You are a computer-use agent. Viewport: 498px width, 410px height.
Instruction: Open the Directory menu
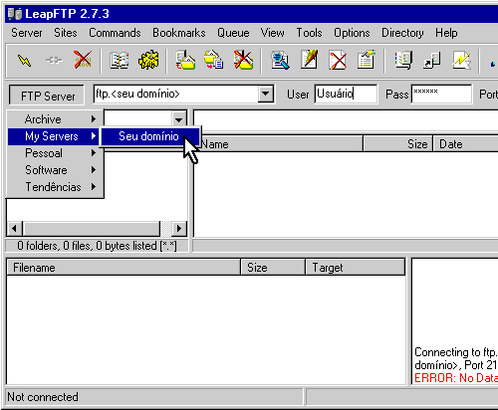coord(402,33)
